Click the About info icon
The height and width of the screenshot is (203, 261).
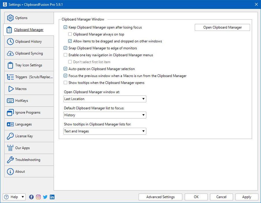click(x=10, y=171)
